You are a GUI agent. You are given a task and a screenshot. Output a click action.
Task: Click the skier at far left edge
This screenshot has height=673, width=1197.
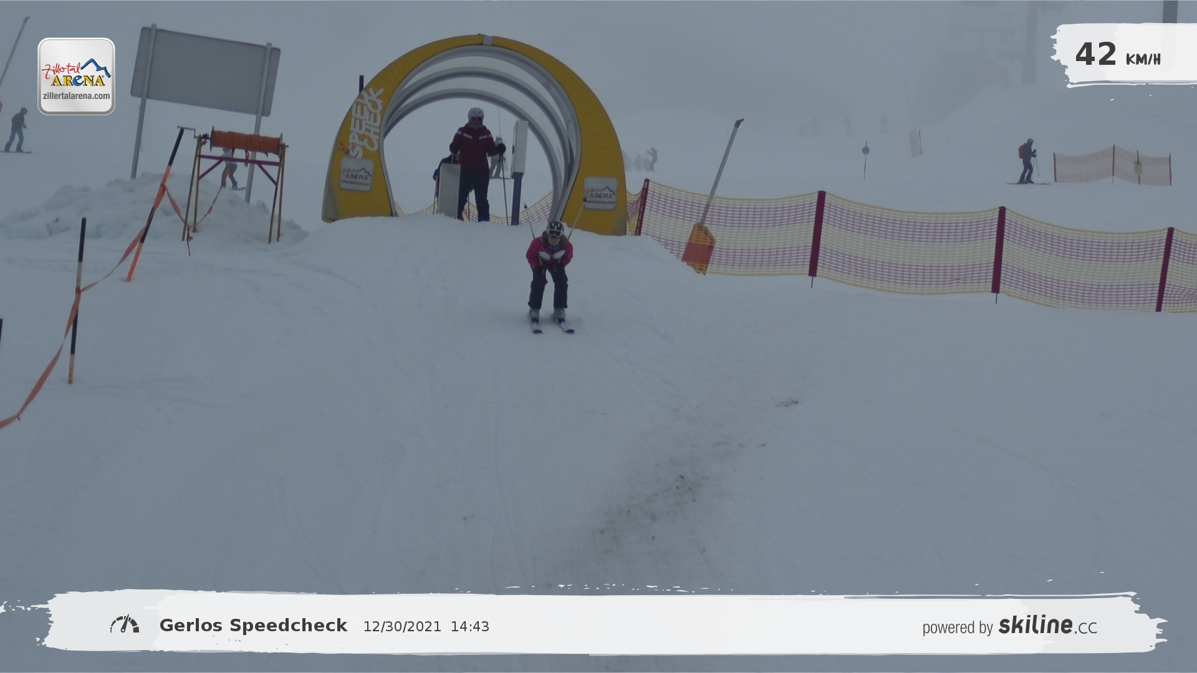coord(17,130)
